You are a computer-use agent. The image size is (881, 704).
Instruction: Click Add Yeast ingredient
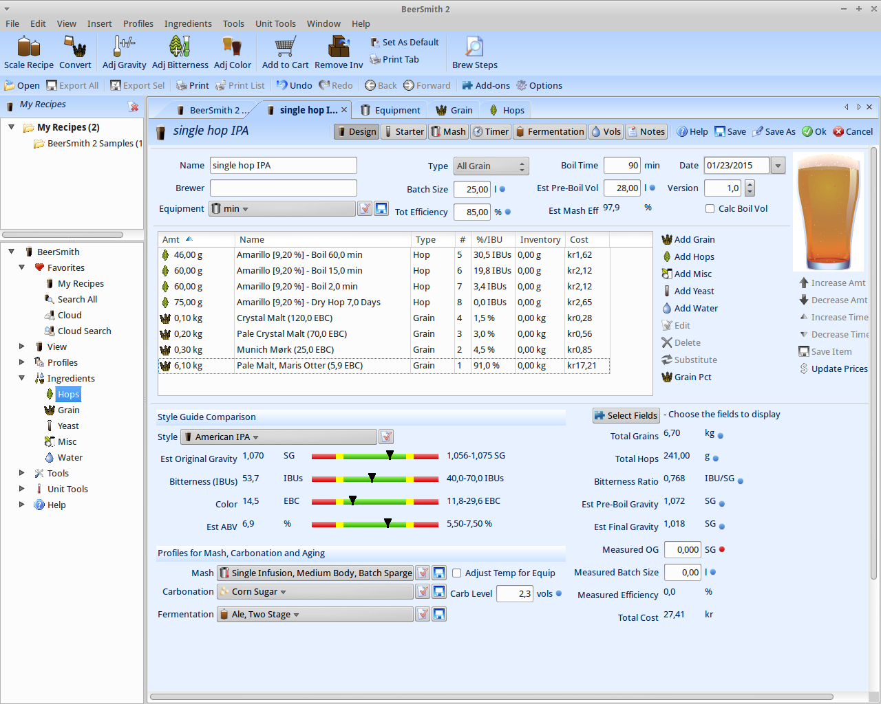tap(688, 291)
